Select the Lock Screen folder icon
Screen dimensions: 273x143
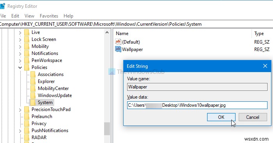coord(27,39)
